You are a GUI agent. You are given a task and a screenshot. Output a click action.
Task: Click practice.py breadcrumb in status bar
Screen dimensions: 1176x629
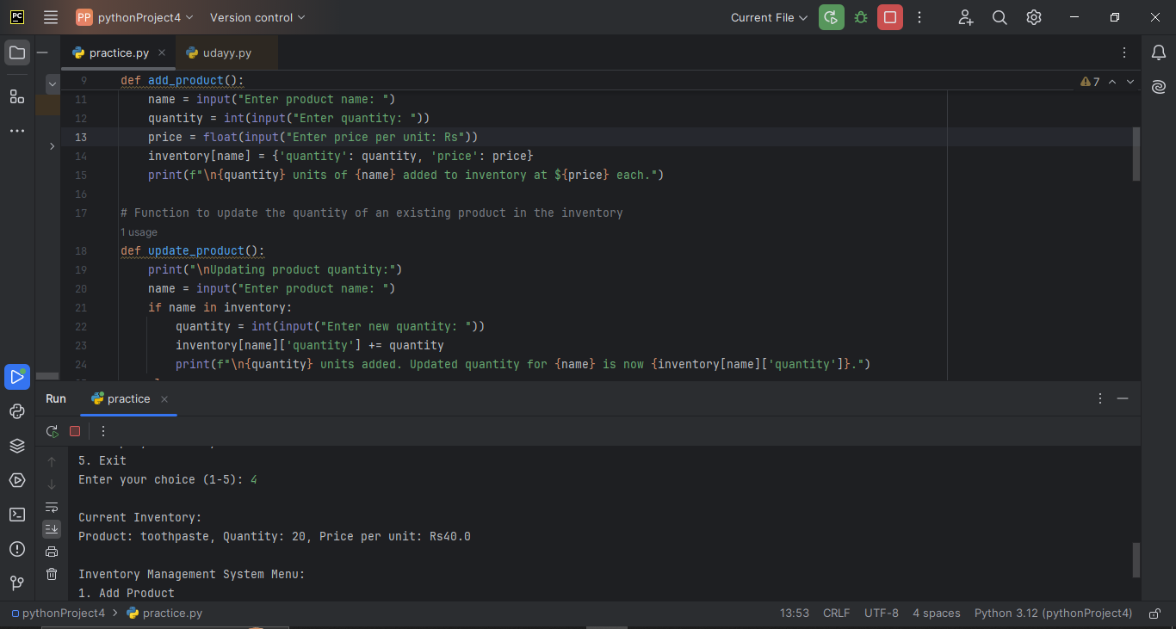[164, 614]
